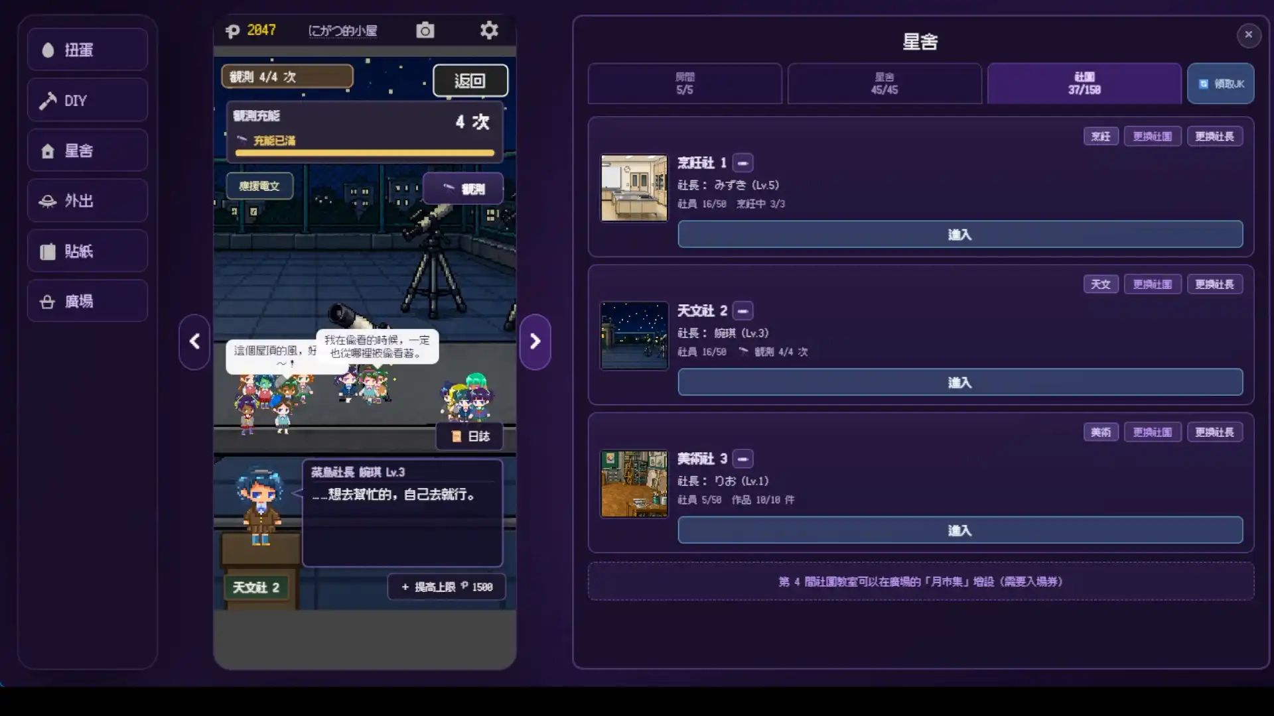Open the 星舍 house menu
Viewport: 1274px width, 716px height.
[x=88, y=150]
